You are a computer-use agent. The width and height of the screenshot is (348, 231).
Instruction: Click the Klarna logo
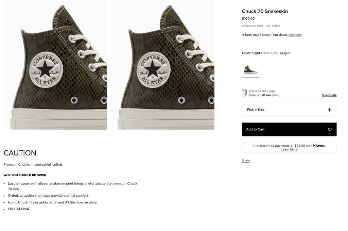(x=319, y=146)
